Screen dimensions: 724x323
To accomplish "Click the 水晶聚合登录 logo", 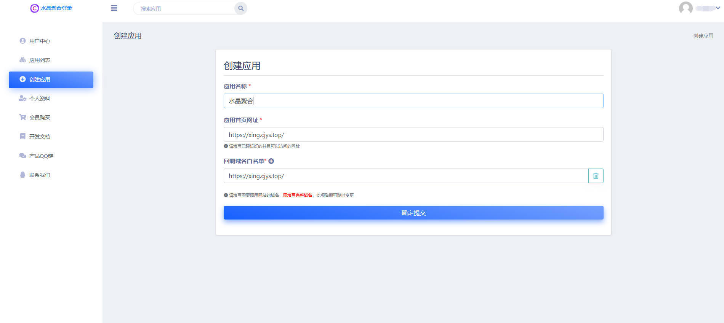I will pos(51,8).
